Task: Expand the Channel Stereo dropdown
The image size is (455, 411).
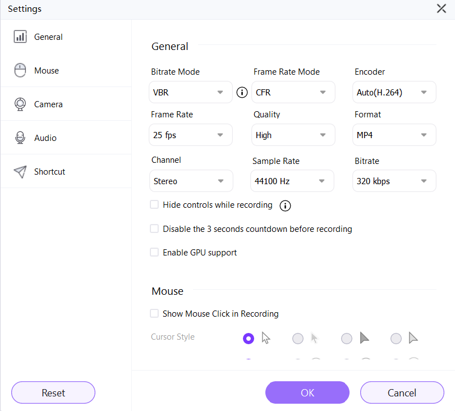Action: [x=191, y=181]
